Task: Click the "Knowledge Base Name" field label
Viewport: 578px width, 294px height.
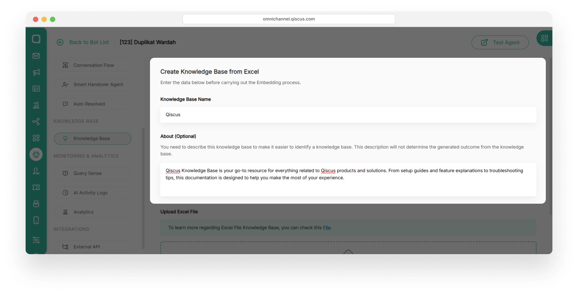Action: point(185,99)
